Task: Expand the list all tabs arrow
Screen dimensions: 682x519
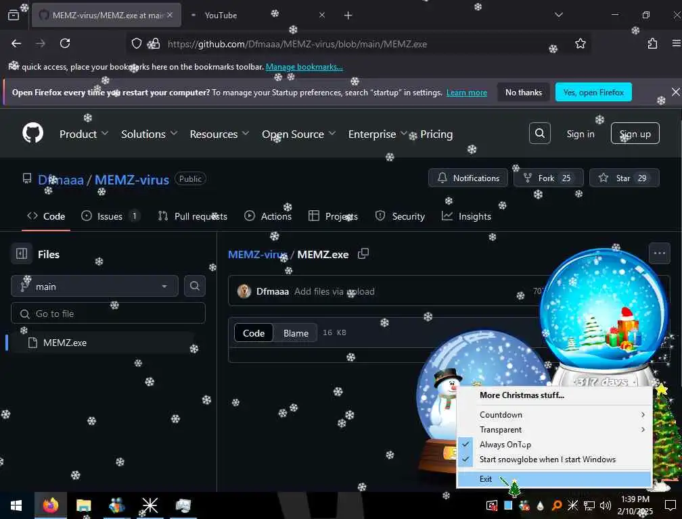Action: 558,15
